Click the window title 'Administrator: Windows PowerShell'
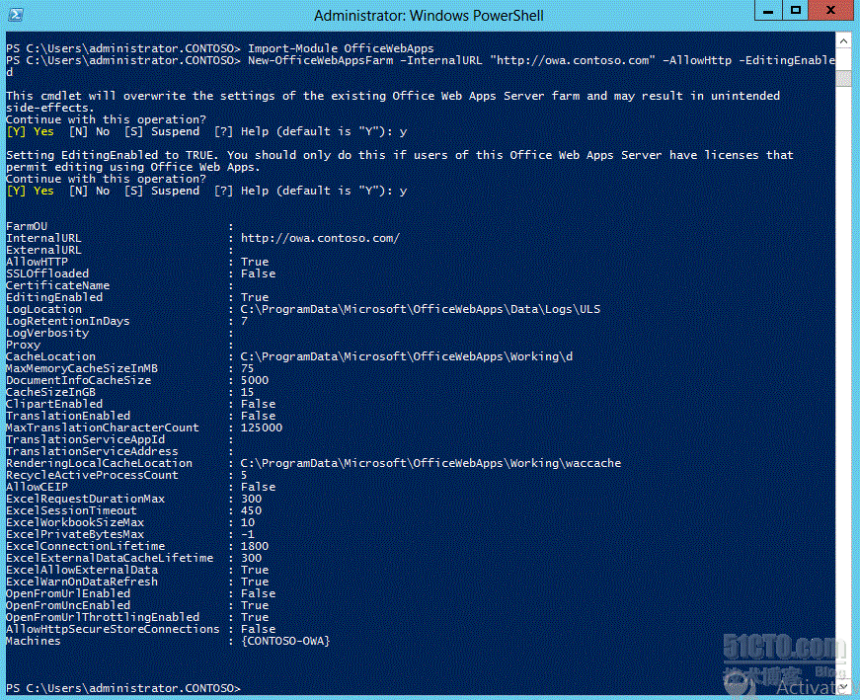The image size is (860, 700). (429, 16)
